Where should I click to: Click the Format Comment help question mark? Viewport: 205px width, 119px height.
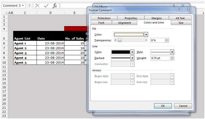point(179,9)
